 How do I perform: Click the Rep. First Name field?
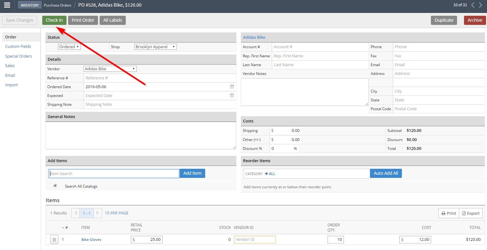[x=320, y=56]
